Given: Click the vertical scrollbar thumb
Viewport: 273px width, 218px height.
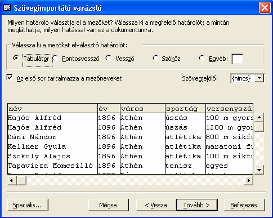Looking at the screenshot, I should pos(259,127).
